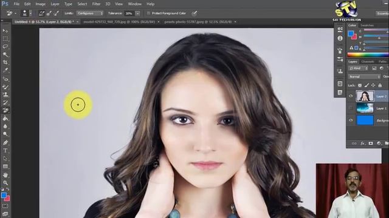Open the Tolerance slider dropdown arrow
389x218 pixels.
[x=138, y=13]
